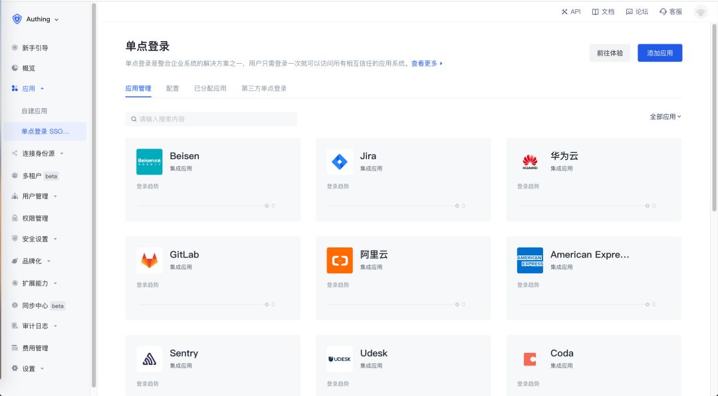This screenshot has width=718, height=396.
Task: Click the Jira app logo icon
Action: pos(340,162)
